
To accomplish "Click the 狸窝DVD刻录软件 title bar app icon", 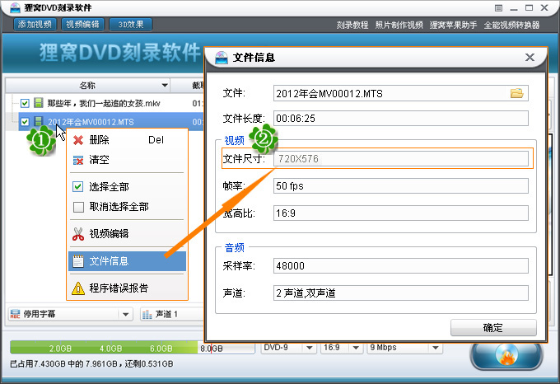I will point(15,7).
